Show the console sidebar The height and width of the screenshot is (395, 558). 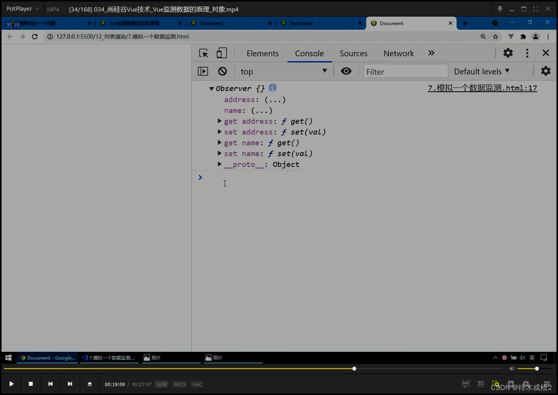pyautogui.click(x=203, y=71)
